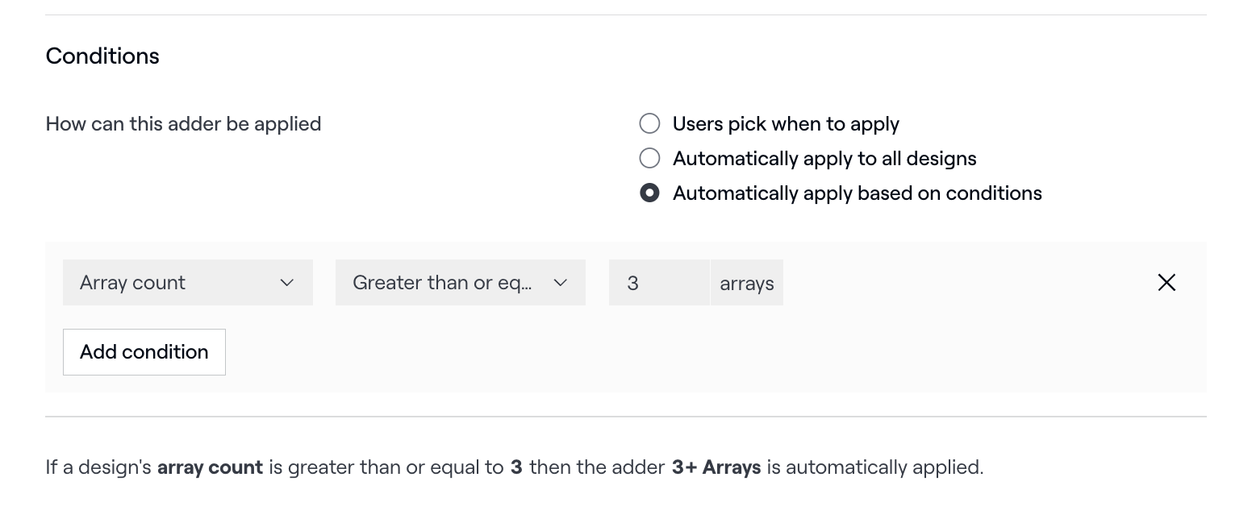Click Automatically apply based on conditions label text

[x=857, y=193]
